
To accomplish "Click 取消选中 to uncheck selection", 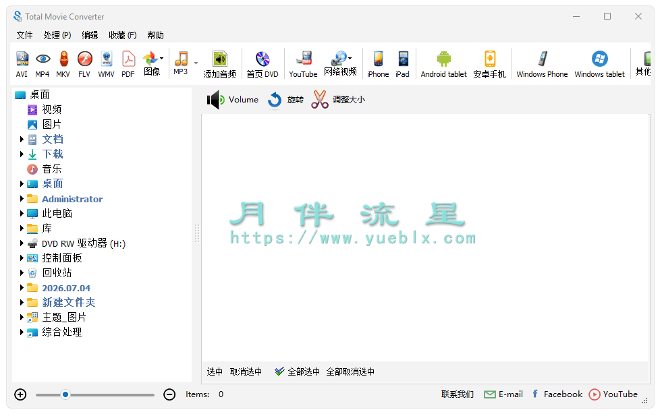I will pyautogui.click(x=246, y=372).
